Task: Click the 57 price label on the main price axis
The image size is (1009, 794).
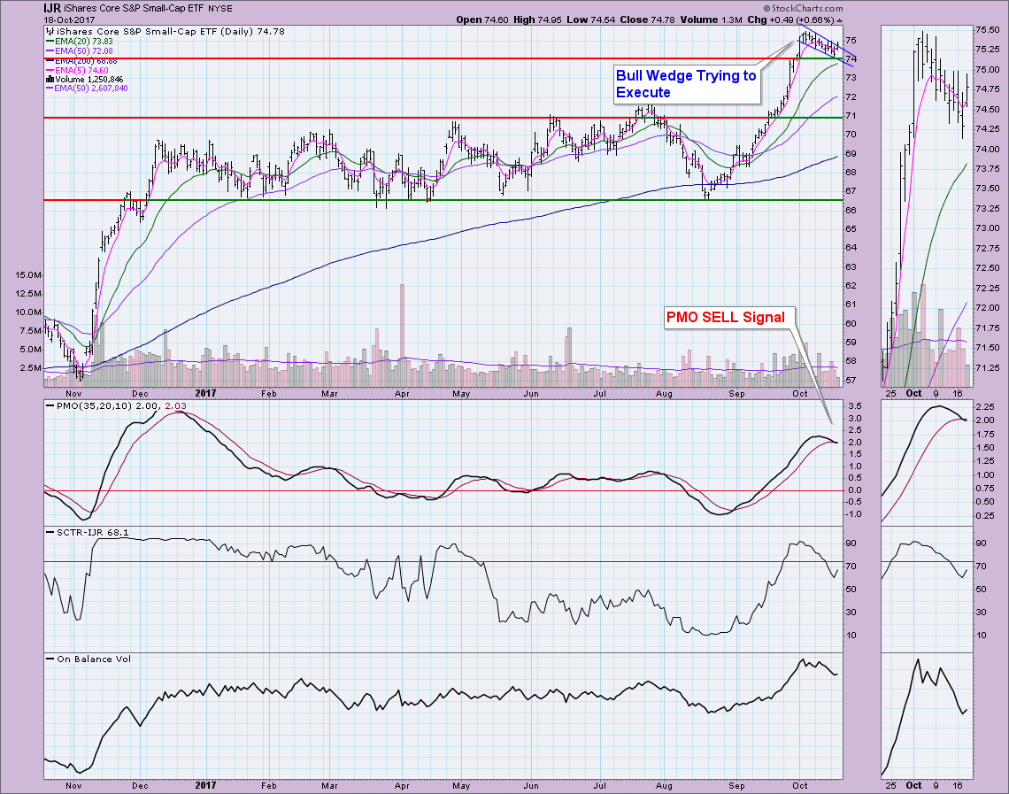Action: click(x=851, y=380)
